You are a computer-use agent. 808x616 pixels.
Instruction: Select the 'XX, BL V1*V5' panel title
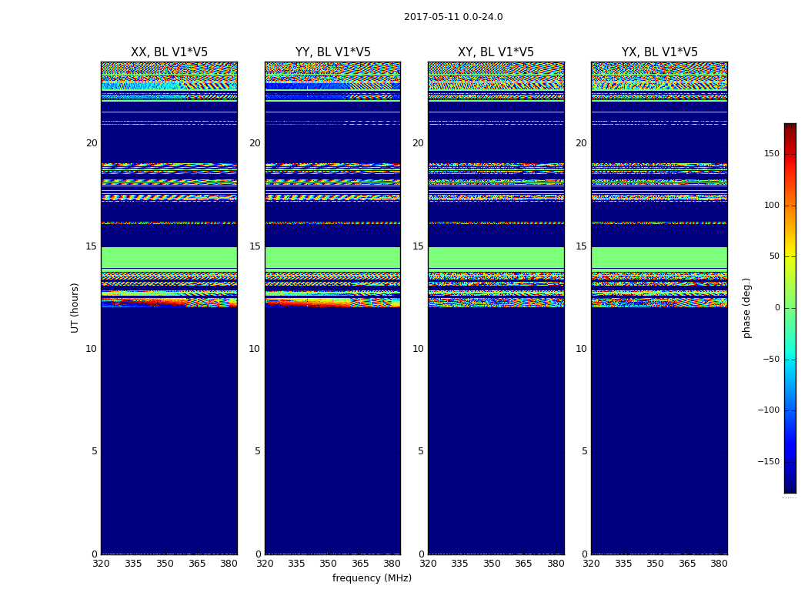click(169, 52)
